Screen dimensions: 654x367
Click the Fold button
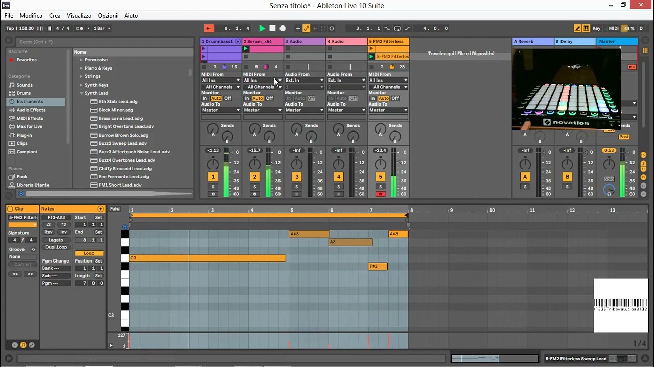click(115, 209)
